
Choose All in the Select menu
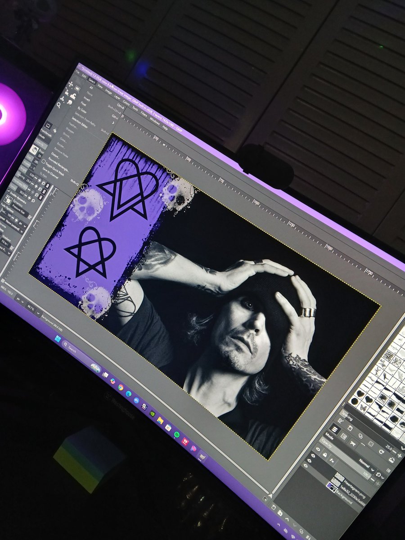point(91,87)
